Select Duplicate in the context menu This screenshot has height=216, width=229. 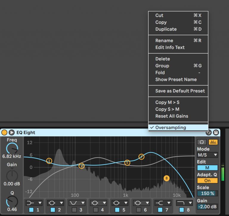[x=178, y=29]
